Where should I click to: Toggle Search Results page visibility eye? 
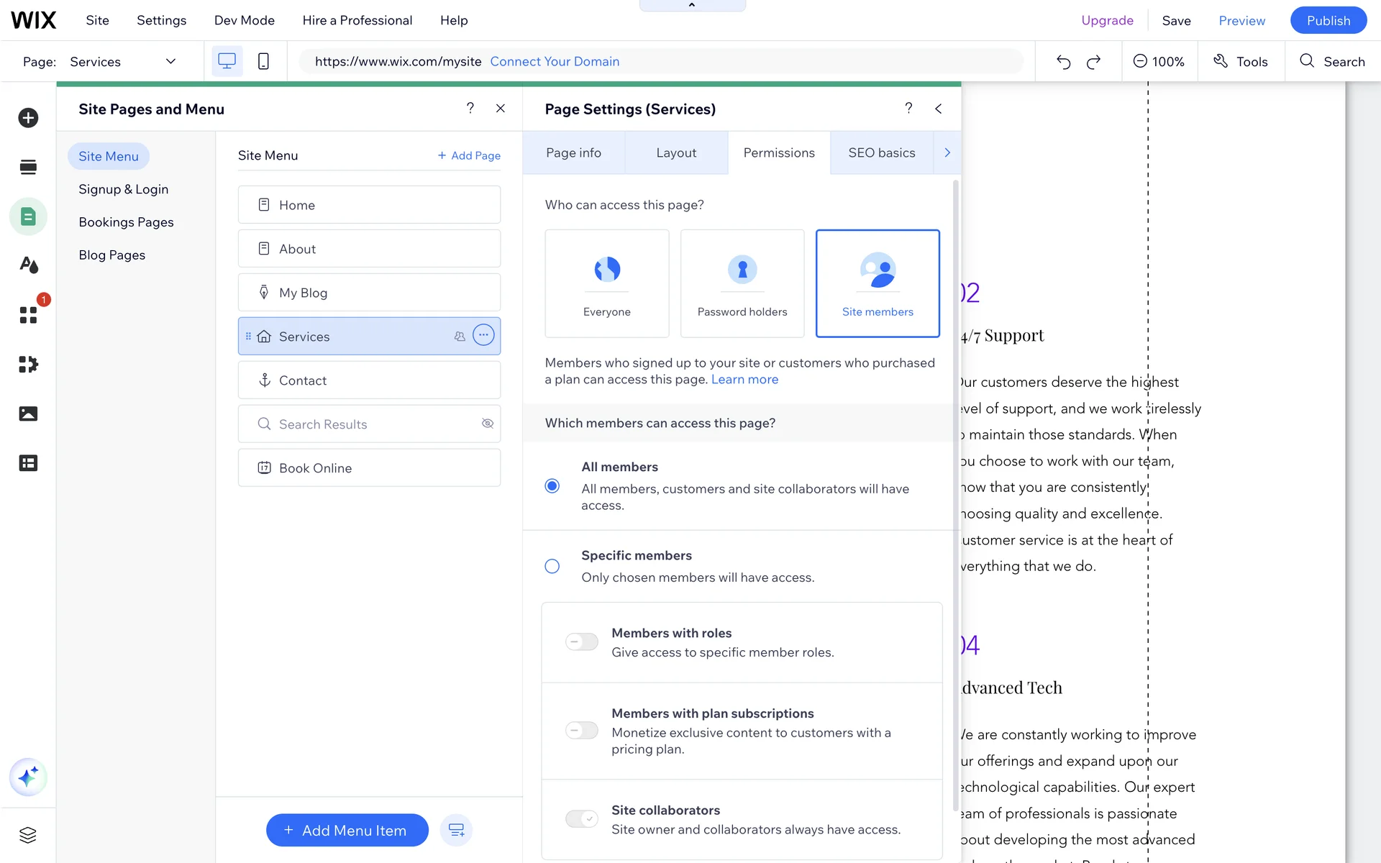(x=488, y=424)
